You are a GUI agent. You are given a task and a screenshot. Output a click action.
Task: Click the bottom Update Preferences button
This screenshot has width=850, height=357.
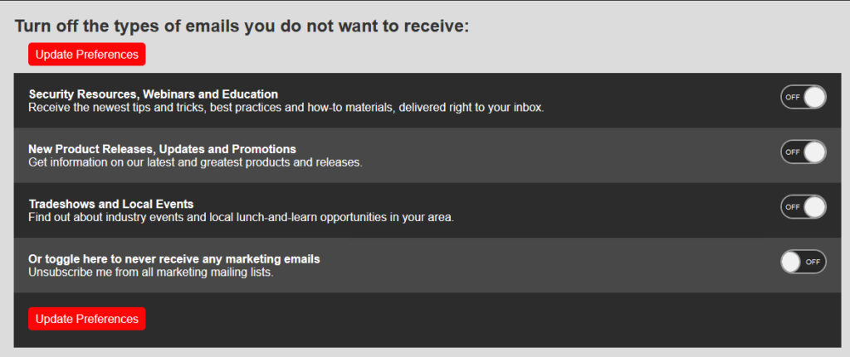86,319
